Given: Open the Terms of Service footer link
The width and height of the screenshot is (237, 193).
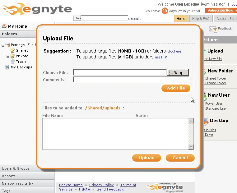Looking at the screenshot, I should 128,185.
